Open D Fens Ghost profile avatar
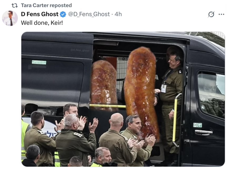 click(10, 18)
